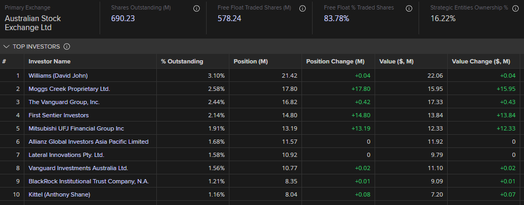
Task: Click info icon next to Top Investors
Action: pyautogui.click(x=67, y=46)
